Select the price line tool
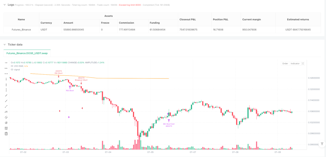 6,112
